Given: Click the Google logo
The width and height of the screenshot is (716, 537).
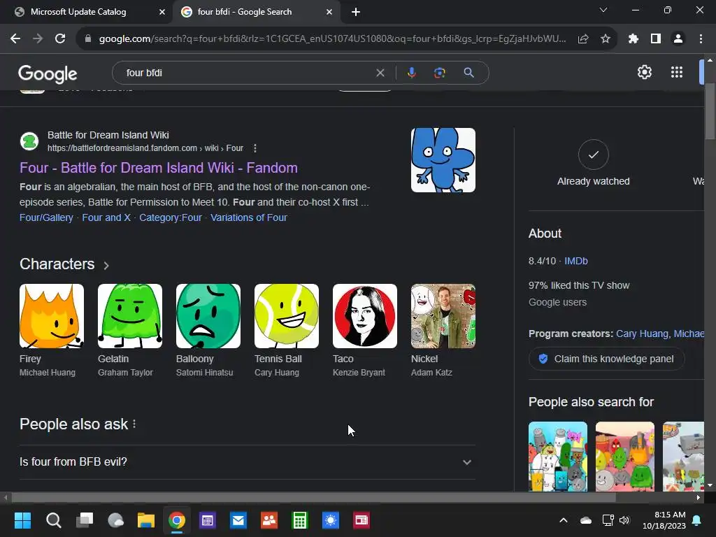Looking at the screenshot, I should click(x=48, y=73).
